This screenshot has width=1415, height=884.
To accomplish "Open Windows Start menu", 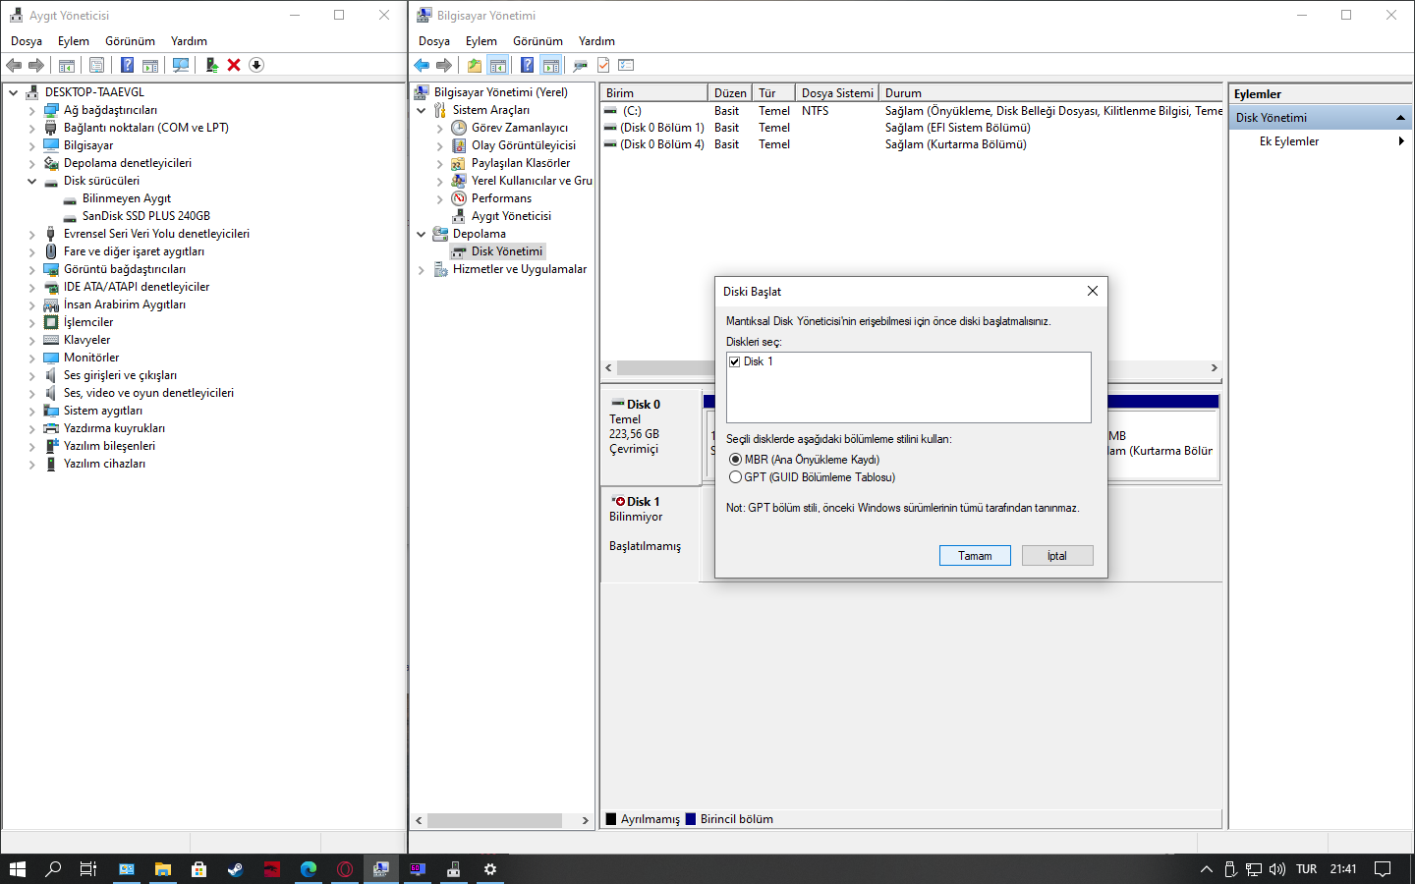I will [x=17, y=869].
